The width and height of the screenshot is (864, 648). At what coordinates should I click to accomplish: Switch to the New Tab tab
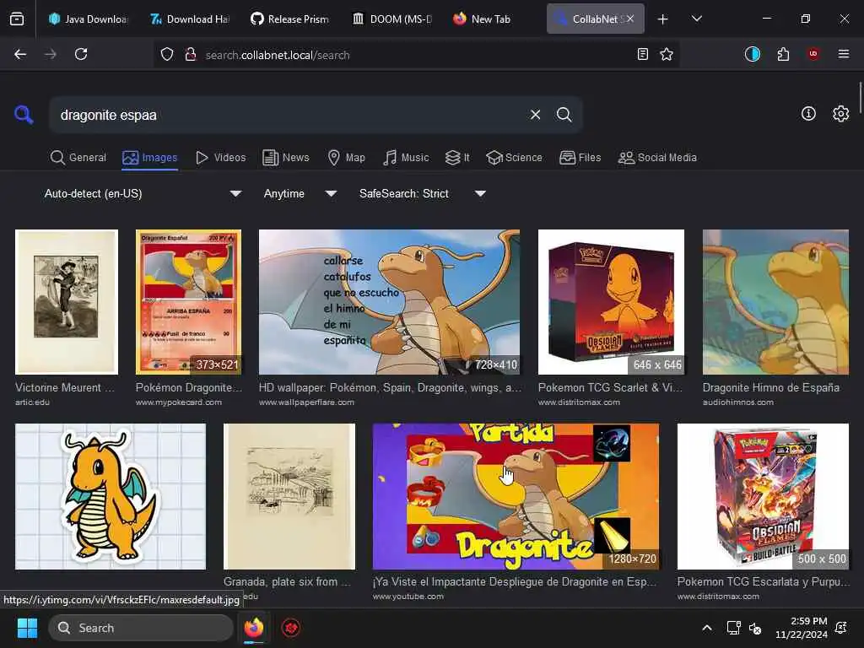tap(490, 19)
